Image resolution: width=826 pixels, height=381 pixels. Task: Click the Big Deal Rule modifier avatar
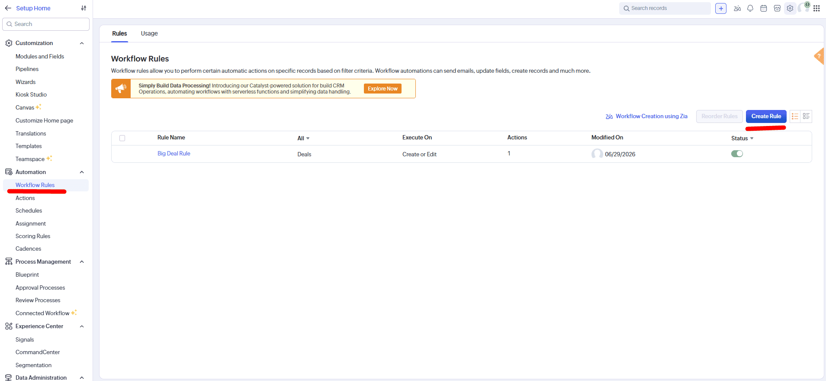tap(597, 154)
